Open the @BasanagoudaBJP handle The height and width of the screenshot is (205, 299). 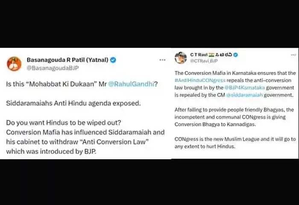53,68
